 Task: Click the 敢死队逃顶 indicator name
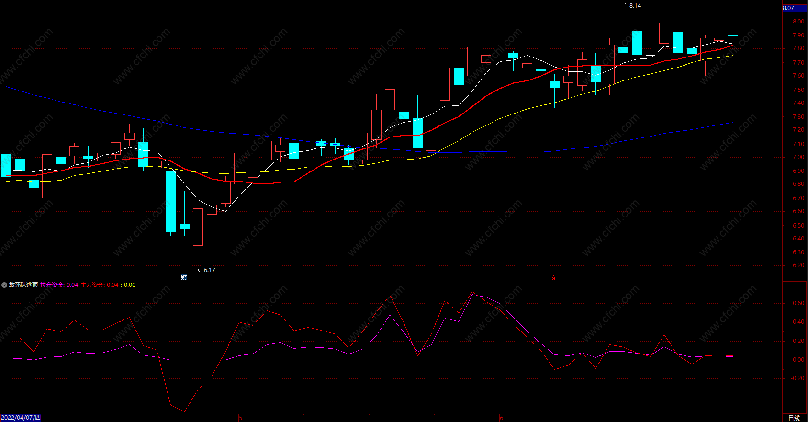(x=23, y=285)
